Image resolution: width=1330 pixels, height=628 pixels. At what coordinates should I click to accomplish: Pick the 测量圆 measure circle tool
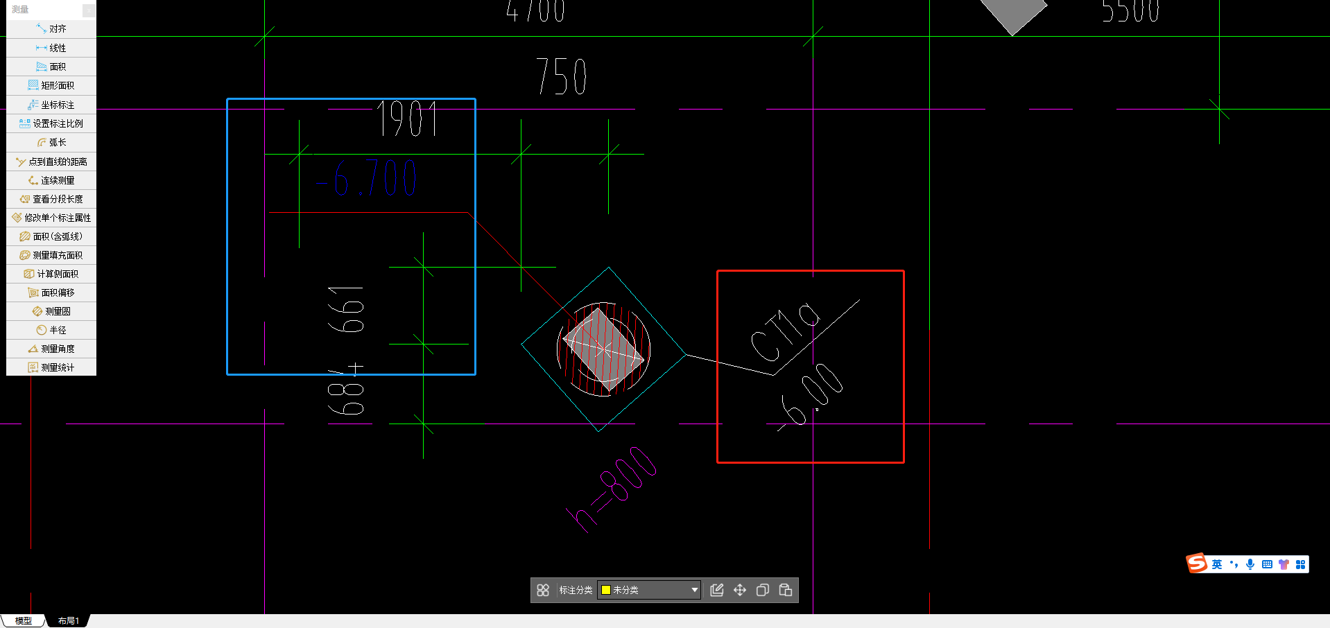click(x=51, y=311)
